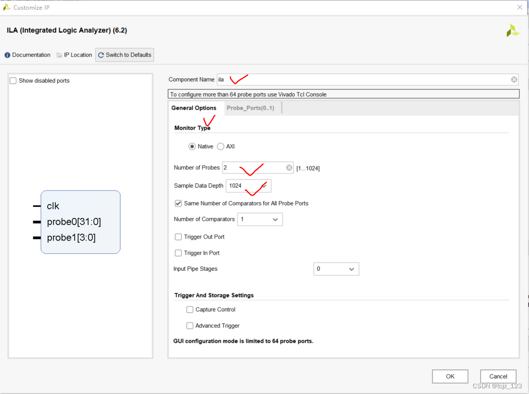The image size is (529, 394).
Task: Click the Xilinx logo at top right
Action: point(513,31)
